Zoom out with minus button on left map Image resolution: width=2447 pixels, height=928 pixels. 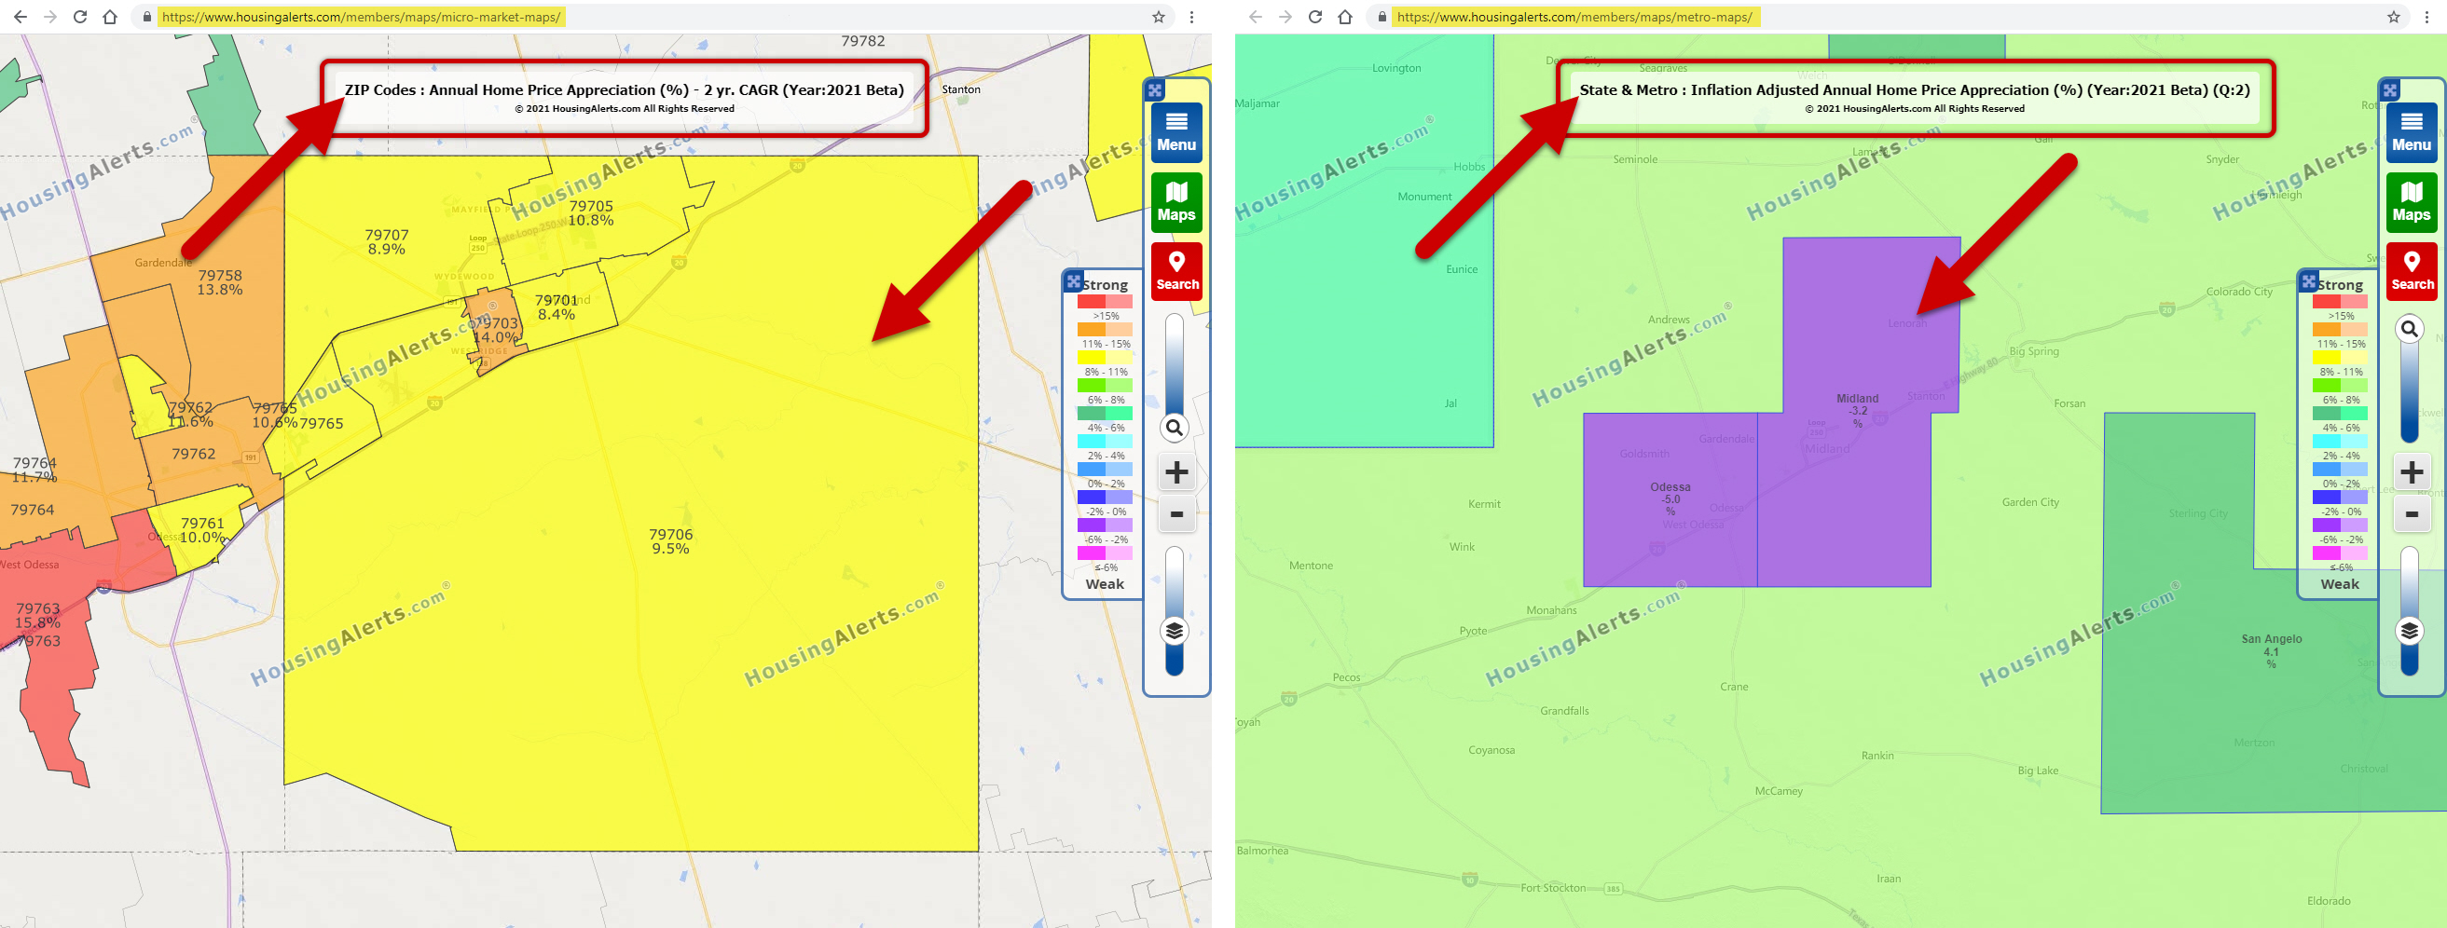coord(1176,514)
